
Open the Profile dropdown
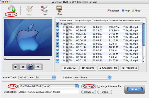point(48,86)
